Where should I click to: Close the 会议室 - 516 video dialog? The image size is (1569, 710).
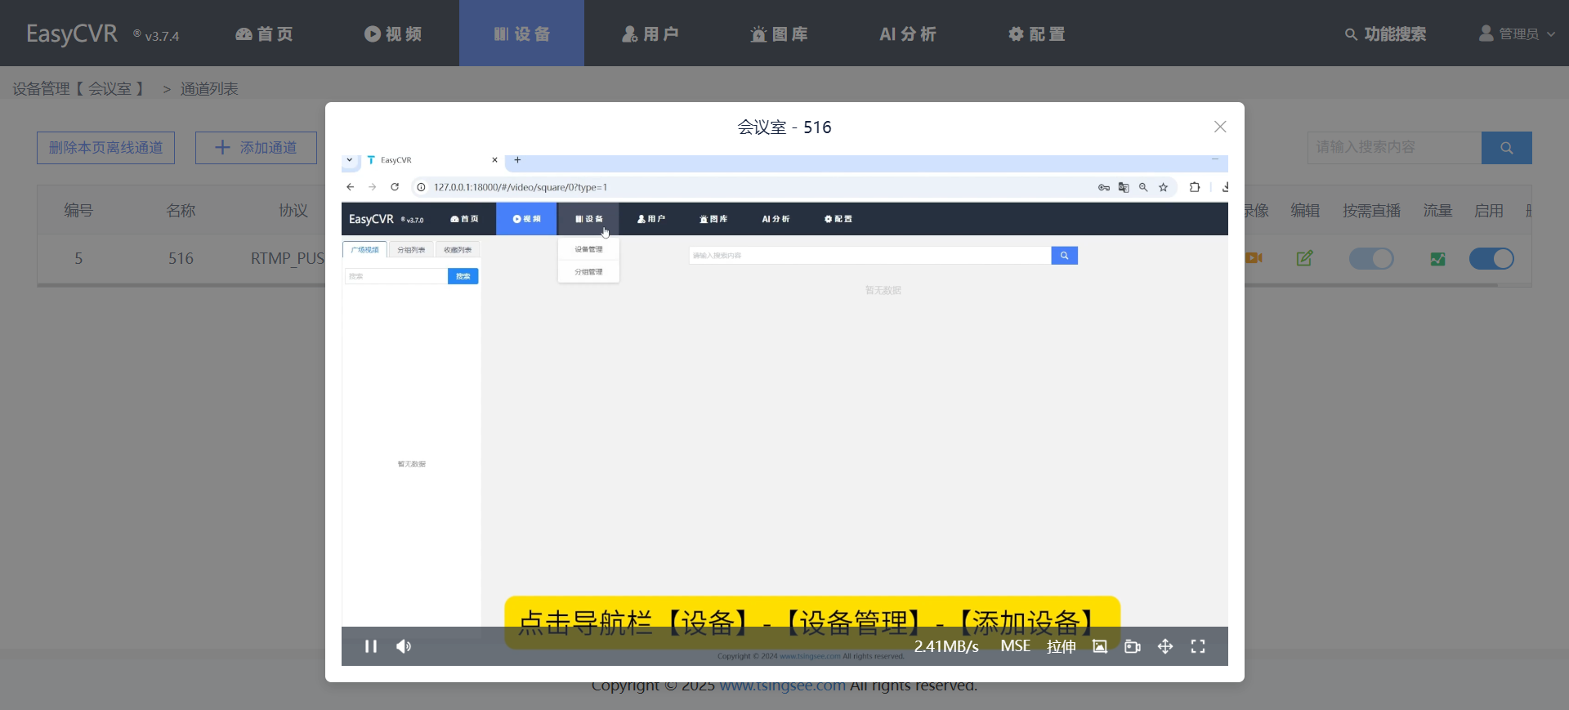tap(1219, 127)
